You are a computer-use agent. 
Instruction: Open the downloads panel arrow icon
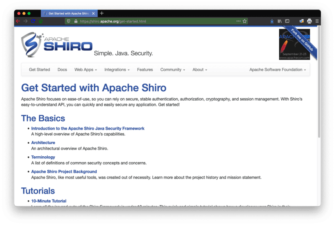click(271, 21)
